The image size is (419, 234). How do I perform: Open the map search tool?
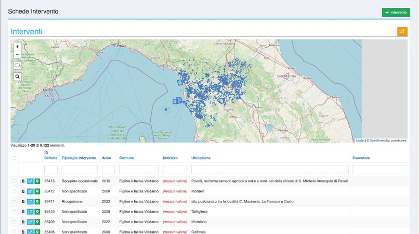[x=18, y=76]
